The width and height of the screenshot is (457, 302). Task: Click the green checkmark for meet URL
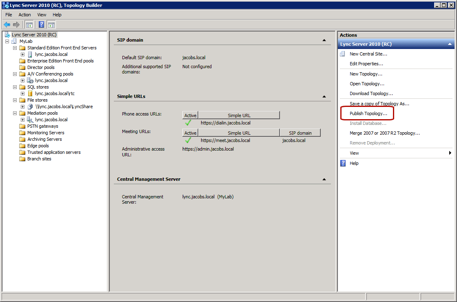point(188,140)
